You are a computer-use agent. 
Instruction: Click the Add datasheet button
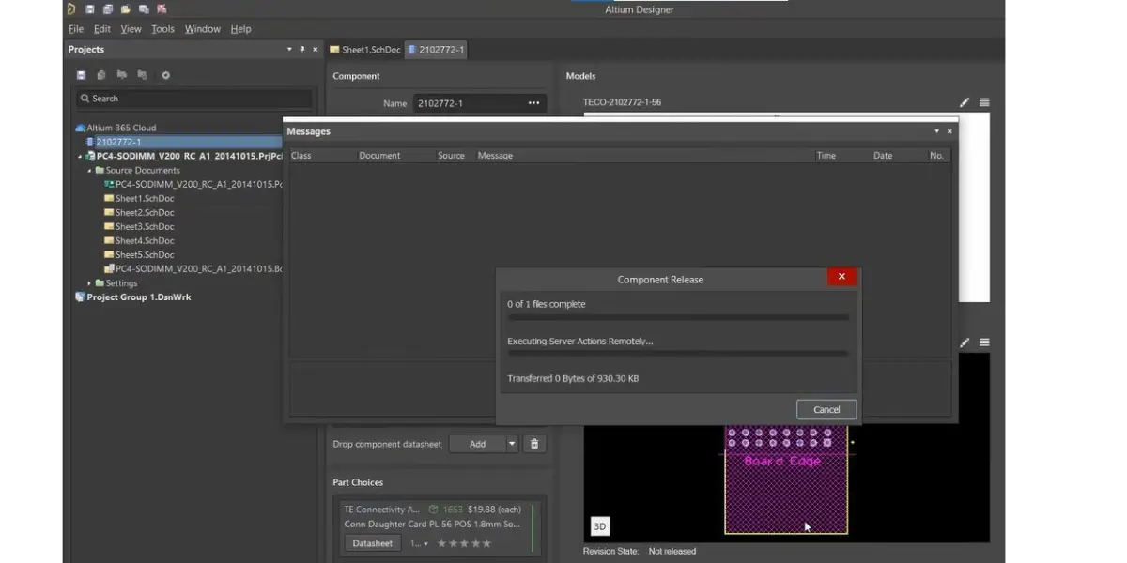(477, 444)
